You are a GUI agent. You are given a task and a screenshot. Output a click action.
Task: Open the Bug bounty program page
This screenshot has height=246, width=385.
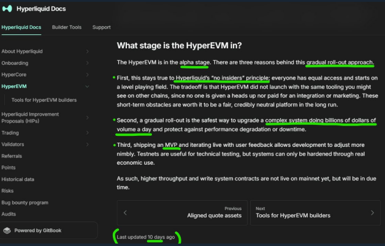point(25,203)
